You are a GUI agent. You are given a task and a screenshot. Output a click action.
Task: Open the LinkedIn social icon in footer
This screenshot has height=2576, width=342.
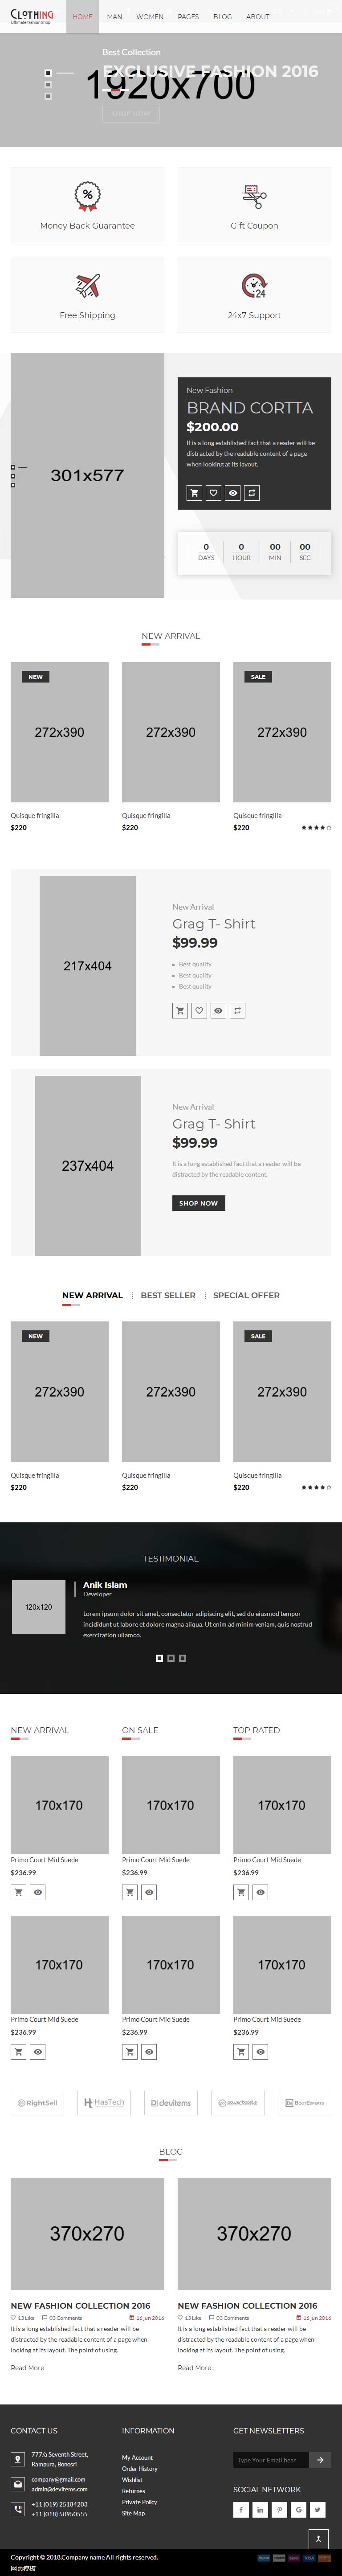(x=260, y=2509)
